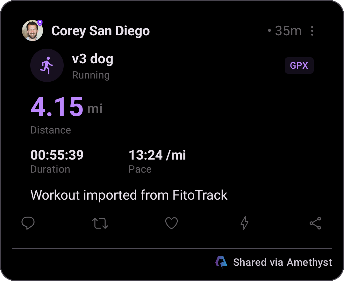Viewport: 344px width, 281px height.
Task: Click the 35m post timestamp
Action: (288, 31)
